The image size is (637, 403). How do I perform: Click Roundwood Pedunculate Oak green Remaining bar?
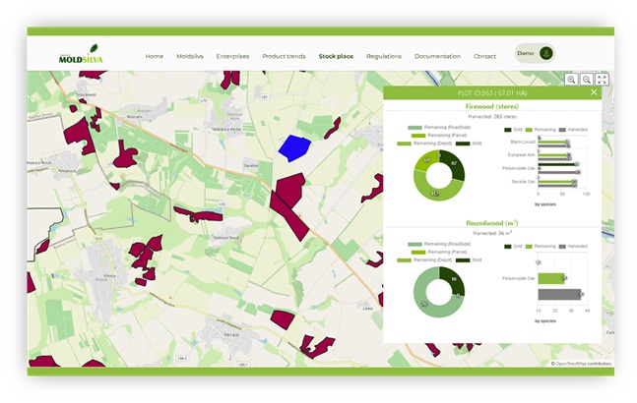(551, 278)
